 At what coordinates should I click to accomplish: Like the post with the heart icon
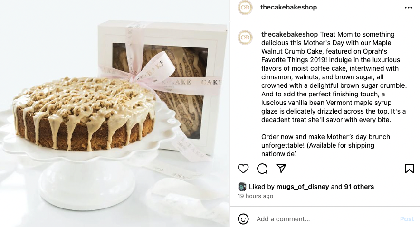point(243,169)
